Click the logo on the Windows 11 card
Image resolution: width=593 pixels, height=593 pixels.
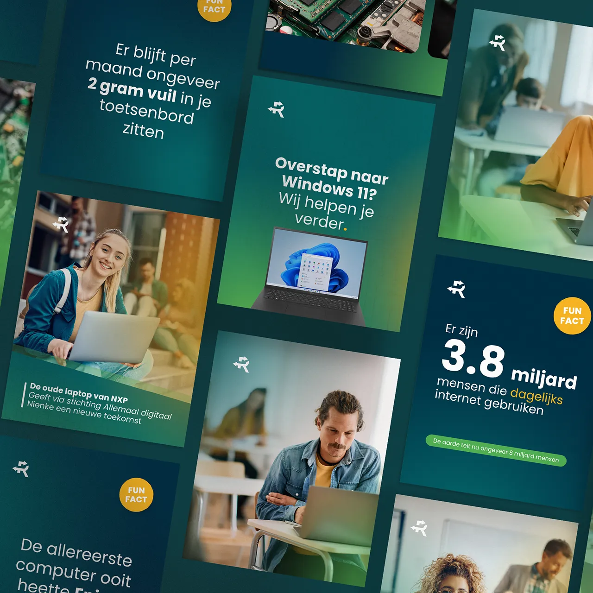277,109
